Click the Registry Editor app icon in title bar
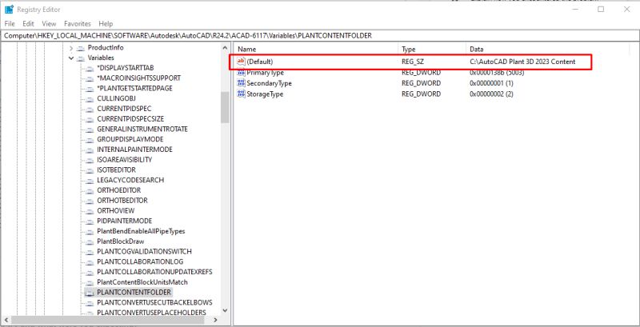Viewport: 640px width, 327px height. pos(9,10)
